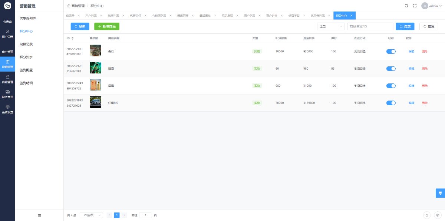
Task: Click the header search magnifier icon
Action: (x=406, y=6)
